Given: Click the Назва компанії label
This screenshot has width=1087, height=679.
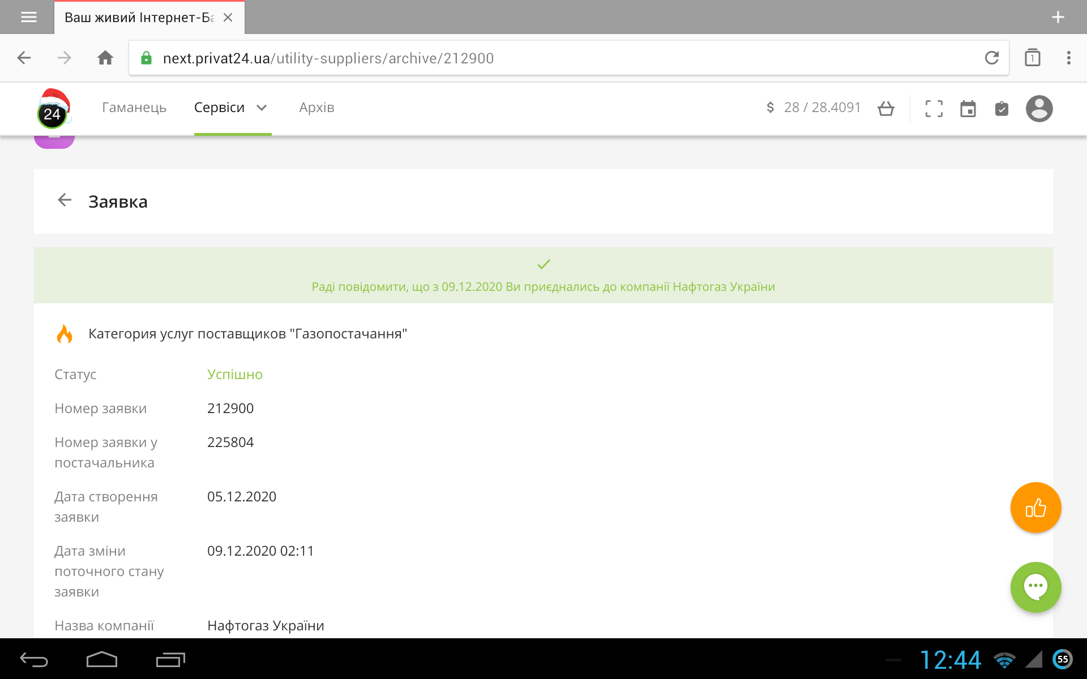Looking at the screenshot, I should coord(104,626).
